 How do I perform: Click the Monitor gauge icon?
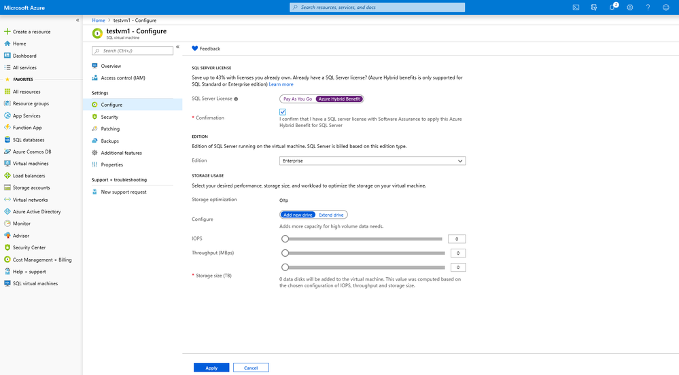(7, 224)
